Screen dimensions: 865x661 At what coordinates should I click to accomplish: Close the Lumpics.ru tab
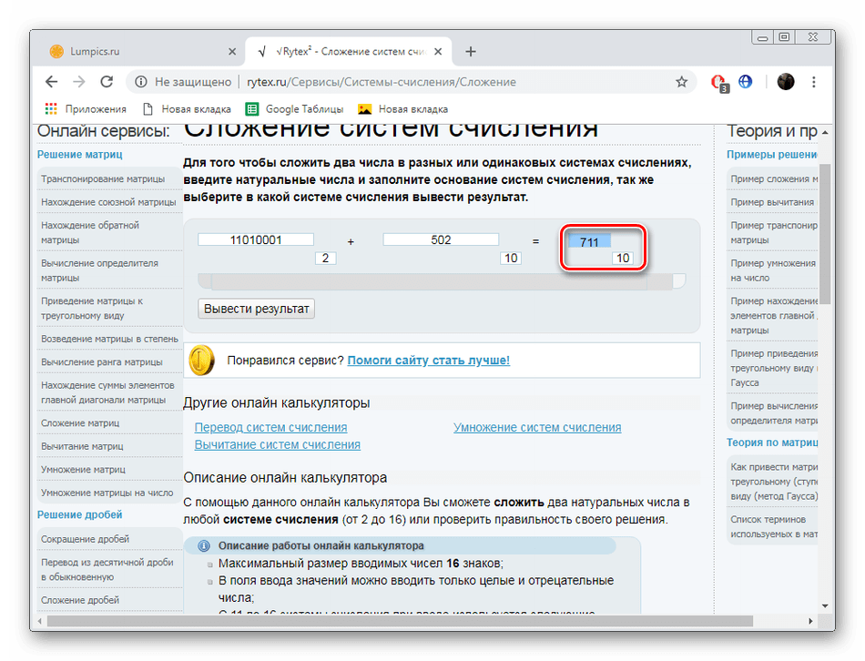tap(232, 51)
